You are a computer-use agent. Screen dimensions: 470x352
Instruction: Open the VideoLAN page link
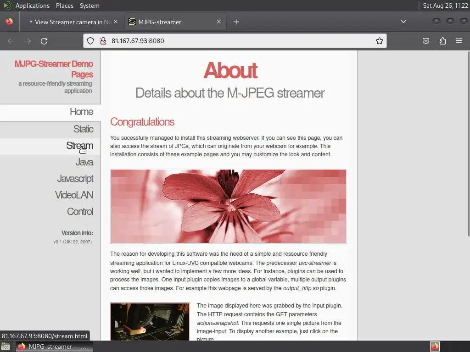point(74,195)
